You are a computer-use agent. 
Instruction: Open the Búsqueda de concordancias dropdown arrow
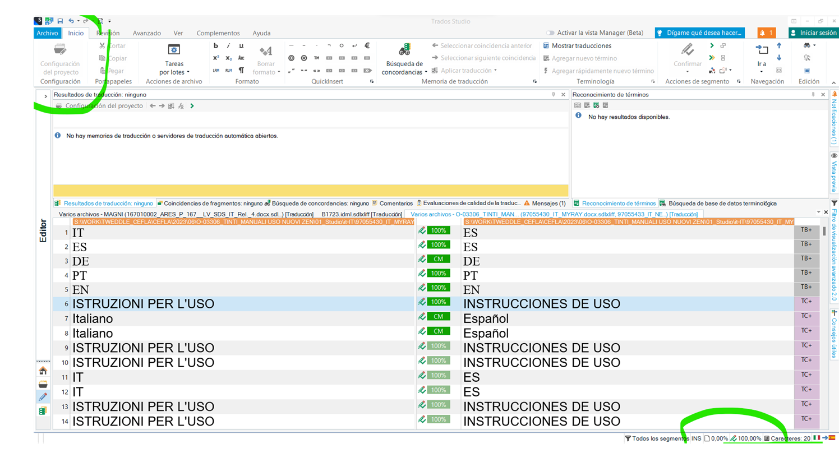click(426, 72)
